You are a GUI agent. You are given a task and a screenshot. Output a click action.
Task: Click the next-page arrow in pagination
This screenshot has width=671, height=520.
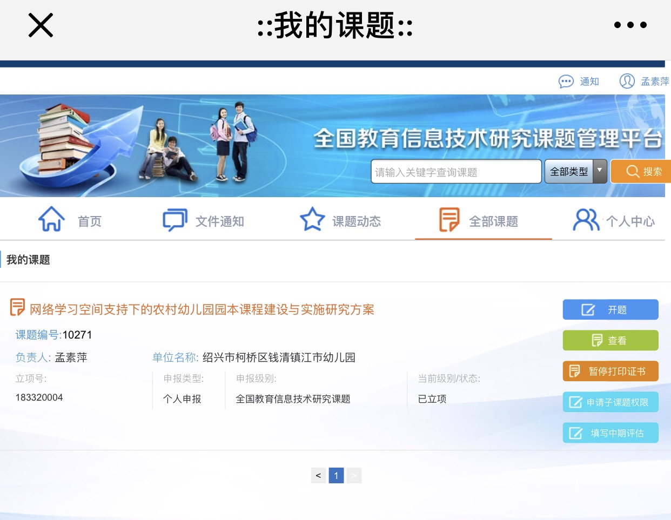coord(354,475)
